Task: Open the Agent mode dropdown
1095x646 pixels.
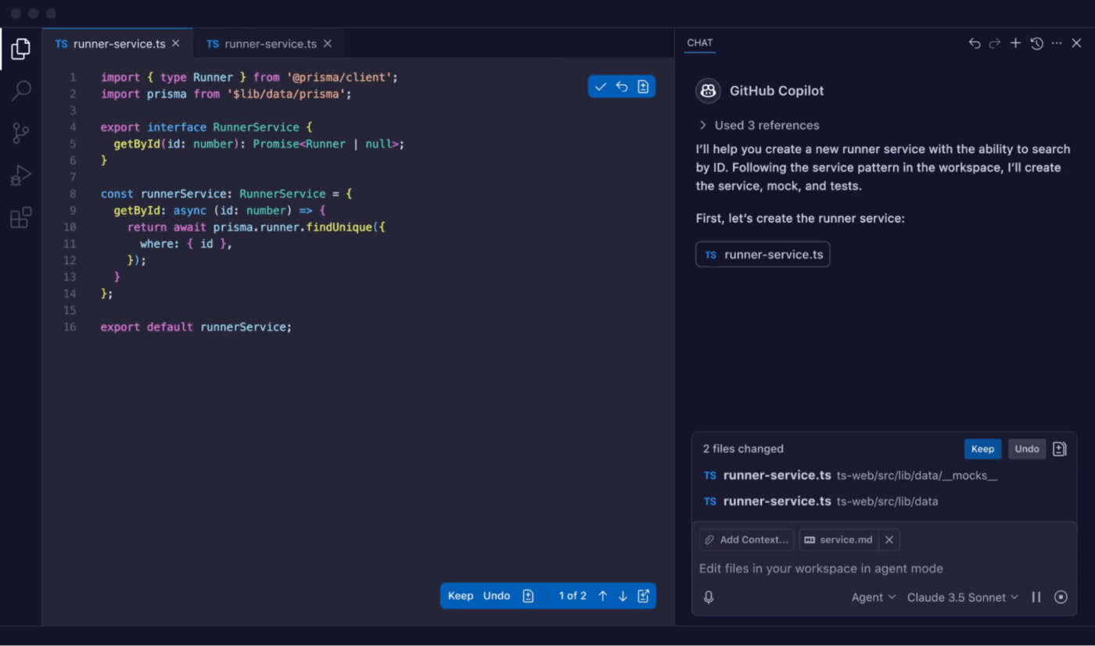Action: pyautogui.click(x=873, y=597)
